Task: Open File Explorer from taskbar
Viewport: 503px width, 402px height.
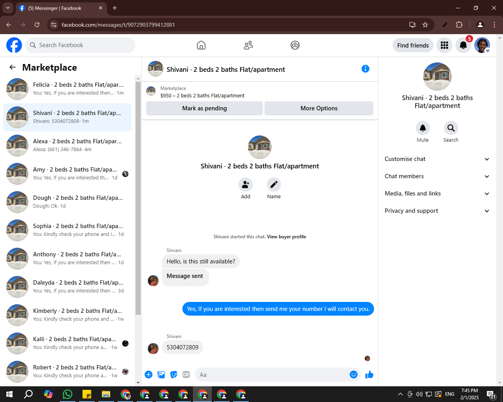Action: (x=106, y=394)
